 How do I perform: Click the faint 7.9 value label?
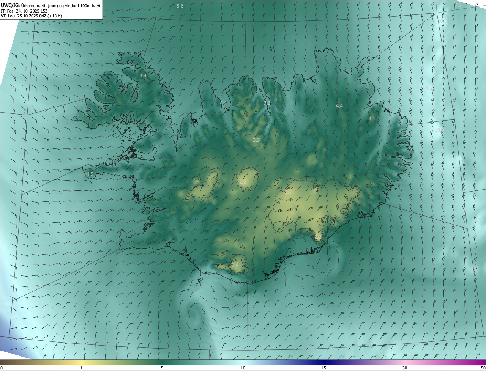pos(459,5)
